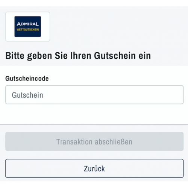Click the Gutschein placeholder text in field
This screenshot has width=188, height=188.
(27, 95)
